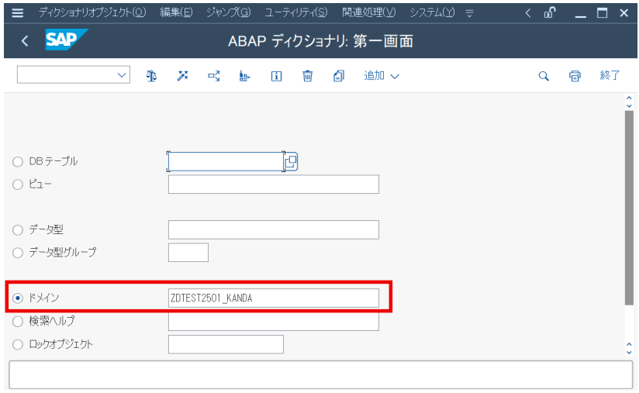The height and width of the screenshot is (393, 639).
Task: Expand the 追加 dropdown menu
Action: tap(382, 76)
